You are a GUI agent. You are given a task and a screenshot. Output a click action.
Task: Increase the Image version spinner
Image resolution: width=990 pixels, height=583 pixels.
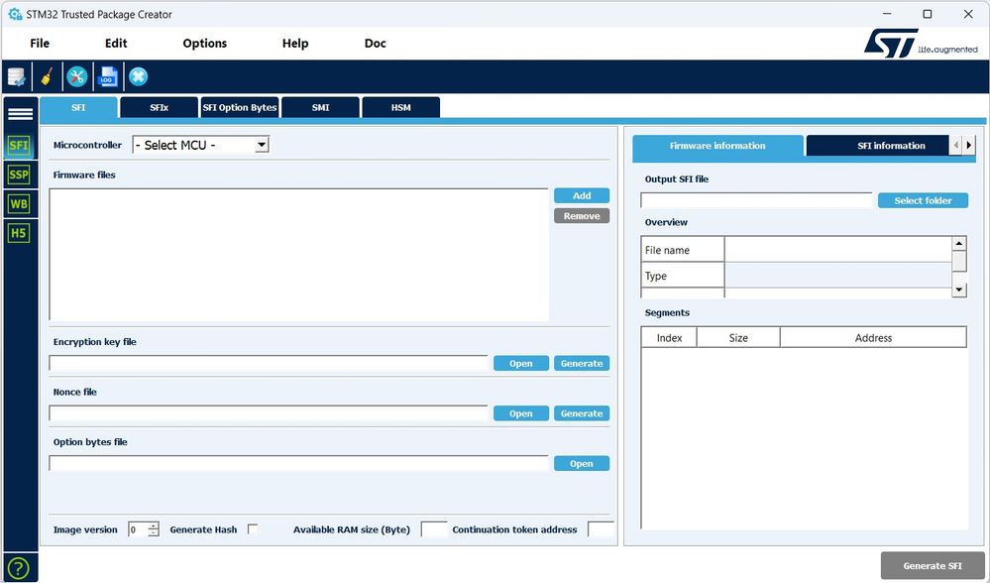click(154, 525)
